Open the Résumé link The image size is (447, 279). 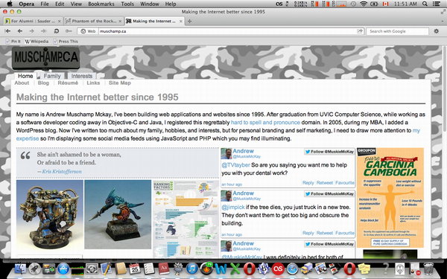pyautogui.click(x=68, y=83)
